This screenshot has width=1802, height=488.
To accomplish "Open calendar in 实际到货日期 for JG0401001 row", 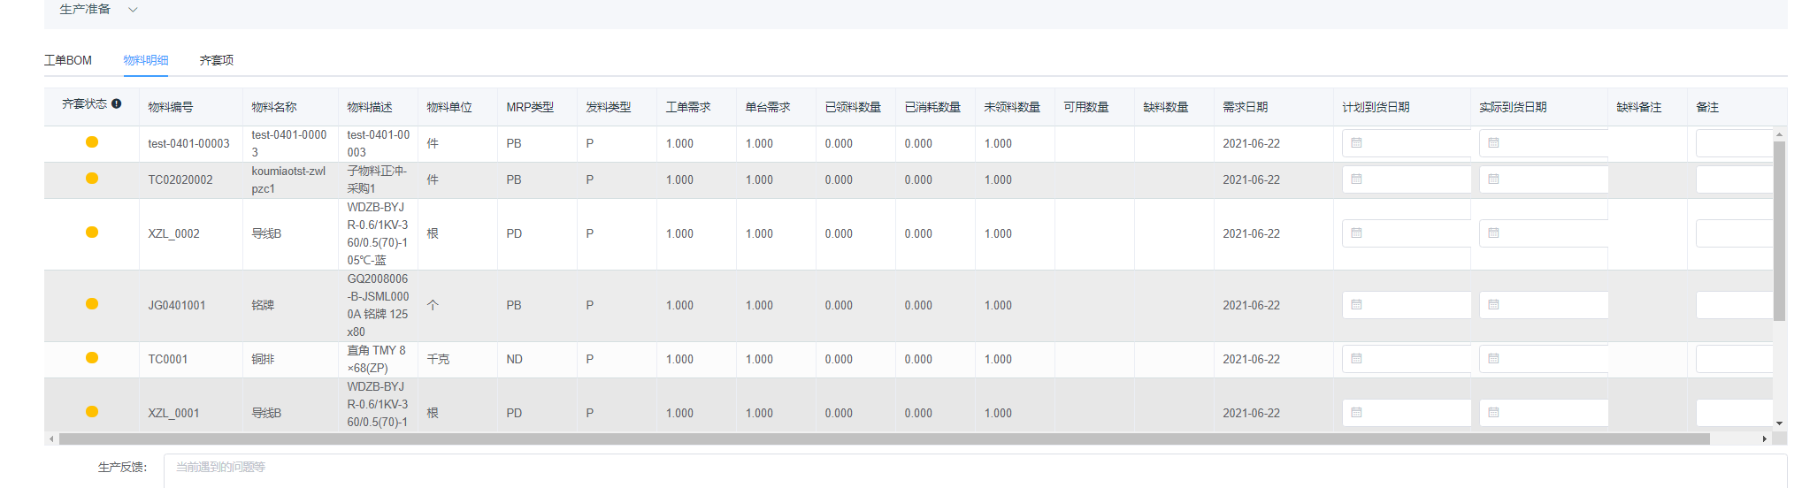I will [1493, 305].
